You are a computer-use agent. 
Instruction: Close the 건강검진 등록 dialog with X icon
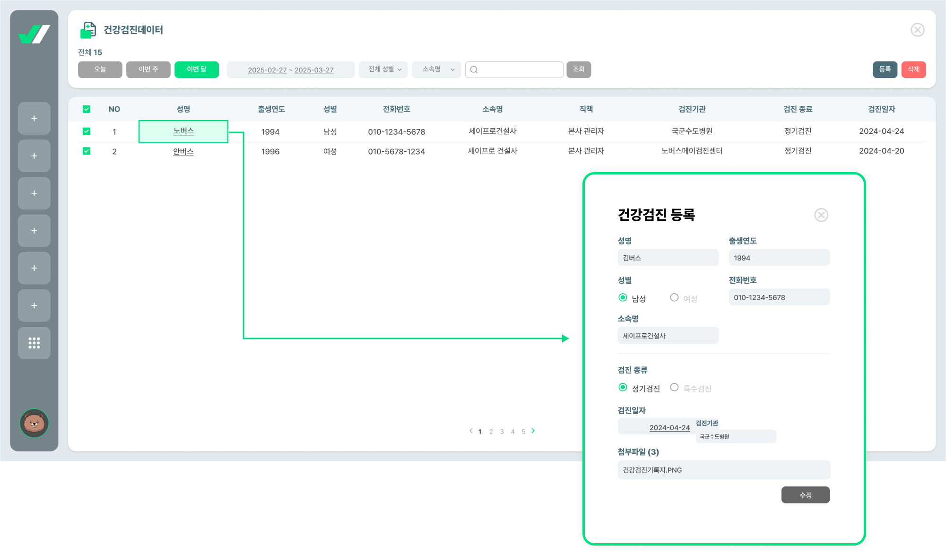pos(821,215)
